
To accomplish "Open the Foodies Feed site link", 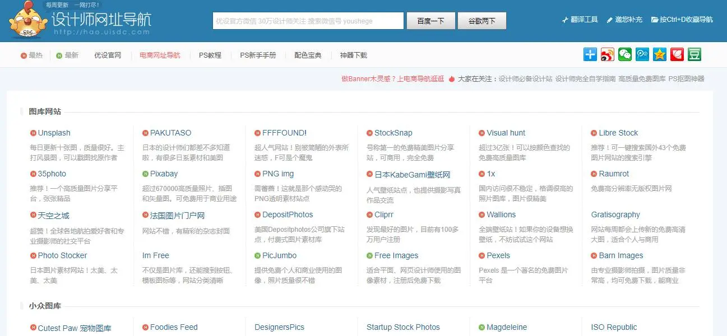I will click(174, 327).
